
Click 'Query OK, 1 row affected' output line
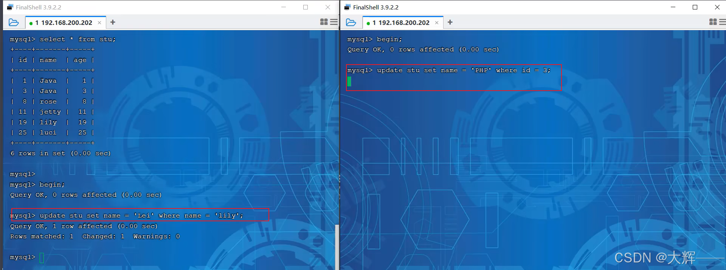pos(84,226)
